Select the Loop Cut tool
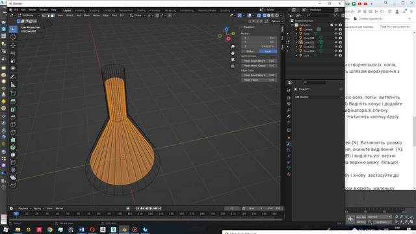 click(x=13, y=125)
